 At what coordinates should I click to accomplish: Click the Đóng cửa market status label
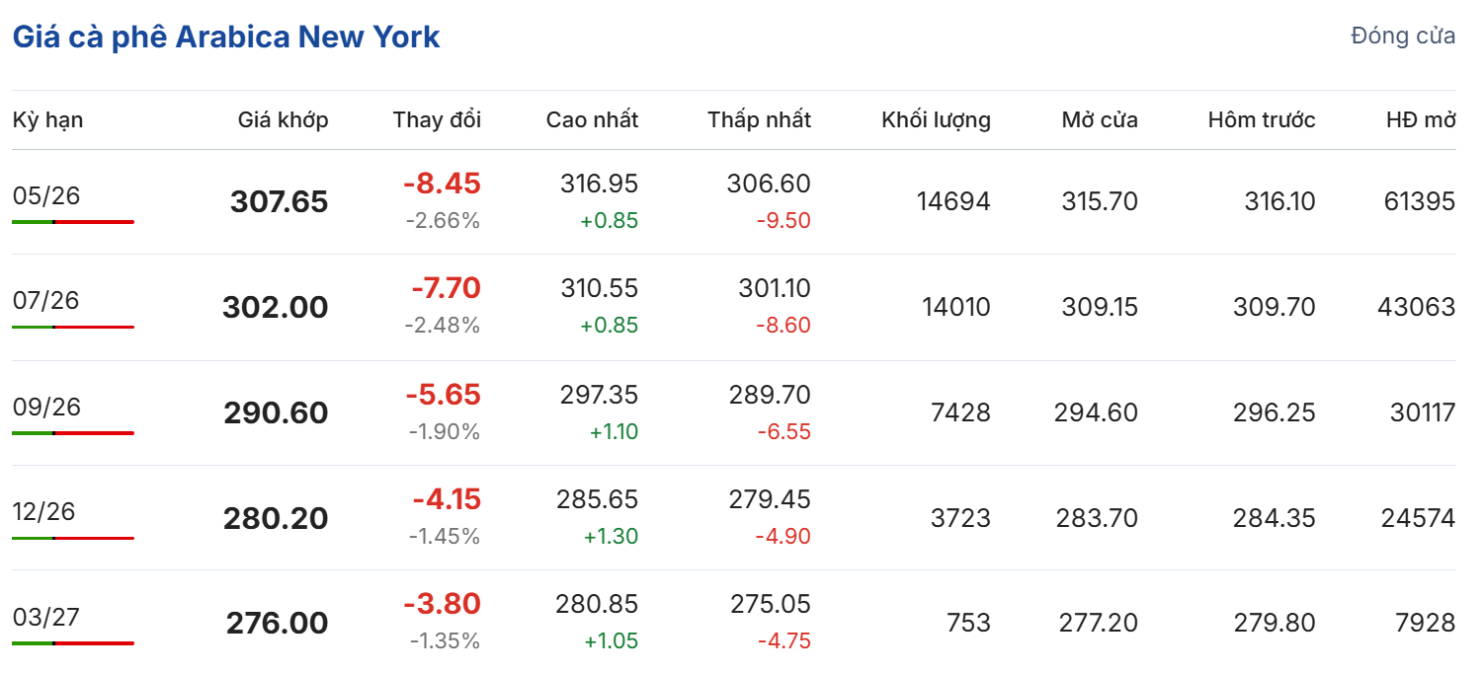(x=1402, y=36)
